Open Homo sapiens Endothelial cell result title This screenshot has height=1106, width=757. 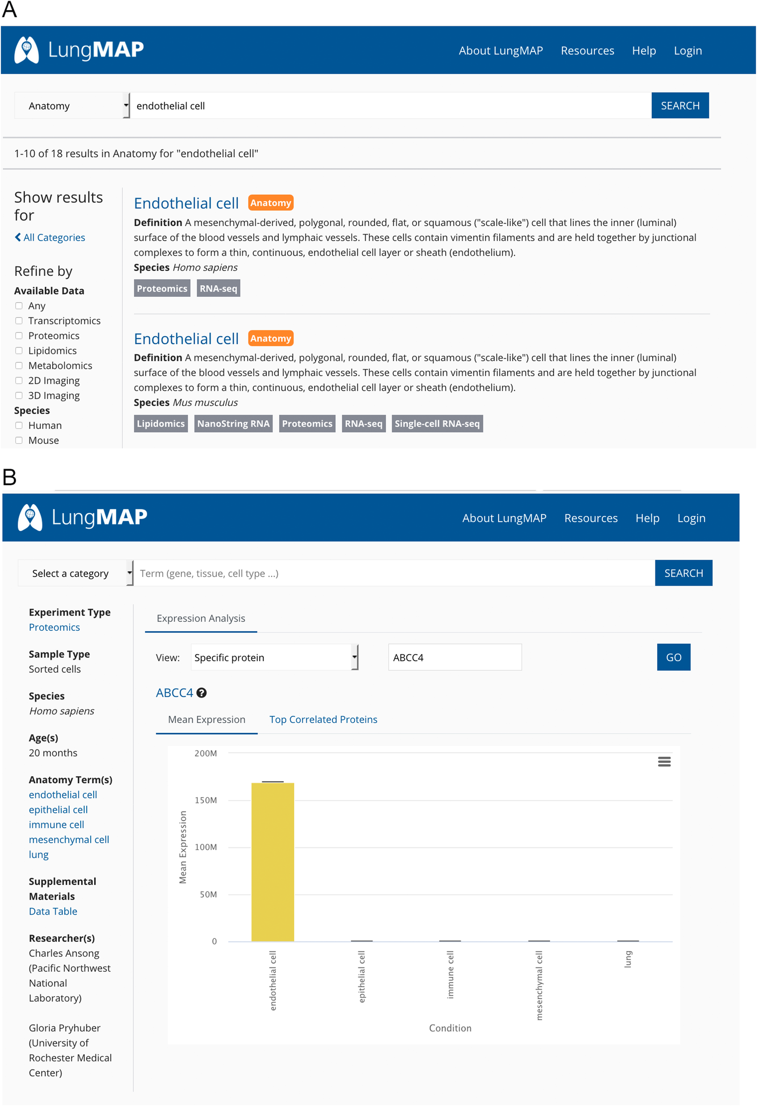point(186,203)
